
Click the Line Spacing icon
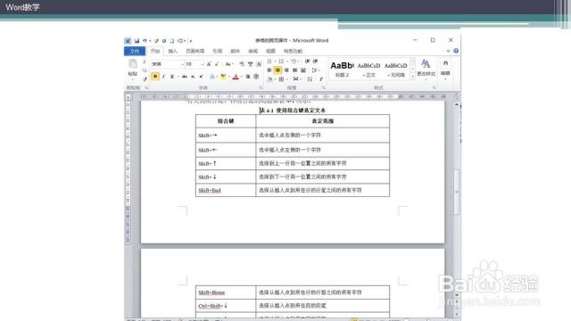tap(314, 70)
